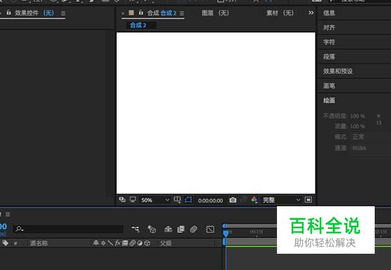Switch to the 图层 (无) tab

pos(215,12)
